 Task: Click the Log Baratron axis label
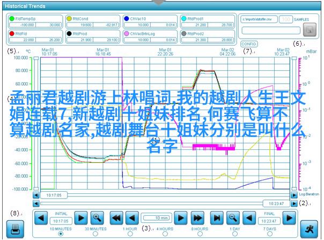[309, 194]
